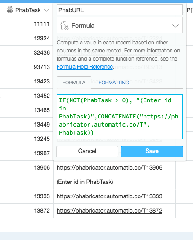Open the Formula Field Reference link
Image resolution: width=193 pixels, height=240 pixels.
coord(85,67)
